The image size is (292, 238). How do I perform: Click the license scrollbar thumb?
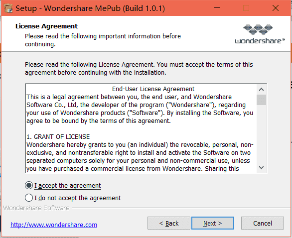click(x=261, y=100)
